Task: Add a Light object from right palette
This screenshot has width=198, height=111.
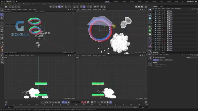Action: (x=150, y=58)
